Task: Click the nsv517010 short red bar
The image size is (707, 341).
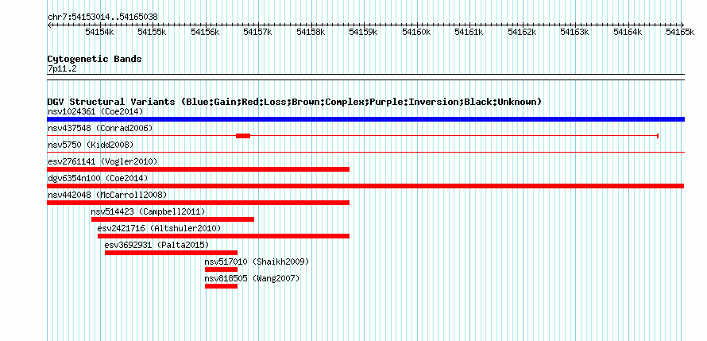Action: point(222,269)
